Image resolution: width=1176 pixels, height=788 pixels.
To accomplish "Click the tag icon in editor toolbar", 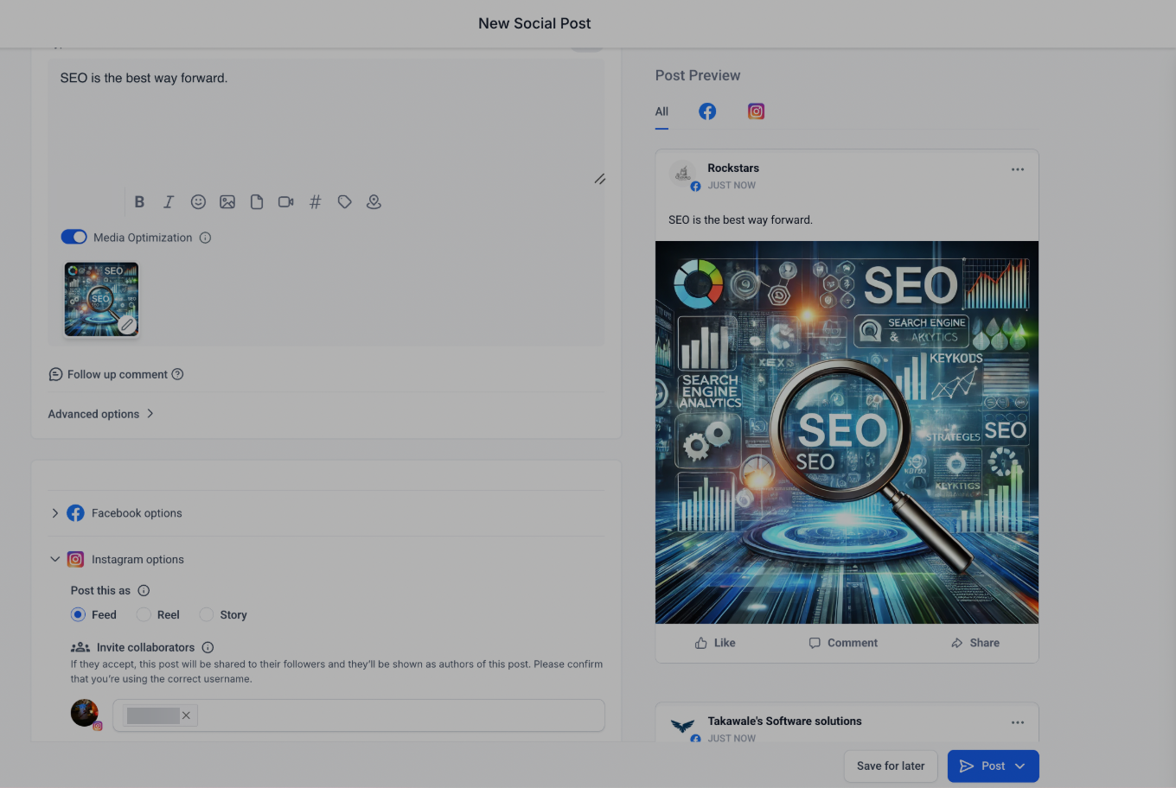I will tap(344, 201).
